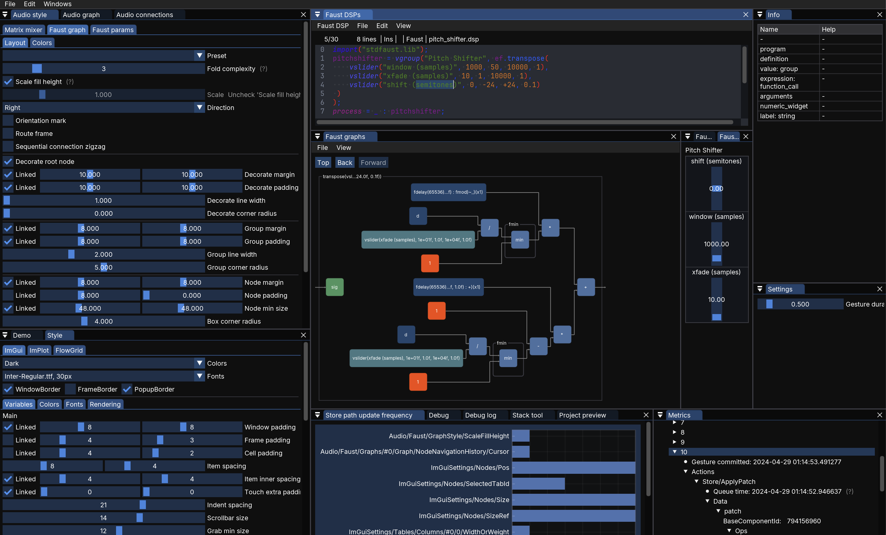Click help marker beside Queue time

coord(849,491)
